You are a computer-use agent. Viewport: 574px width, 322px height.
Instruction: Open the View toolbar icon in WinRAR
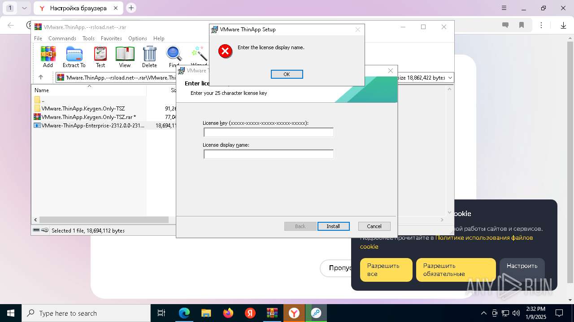tap(125, 57)
